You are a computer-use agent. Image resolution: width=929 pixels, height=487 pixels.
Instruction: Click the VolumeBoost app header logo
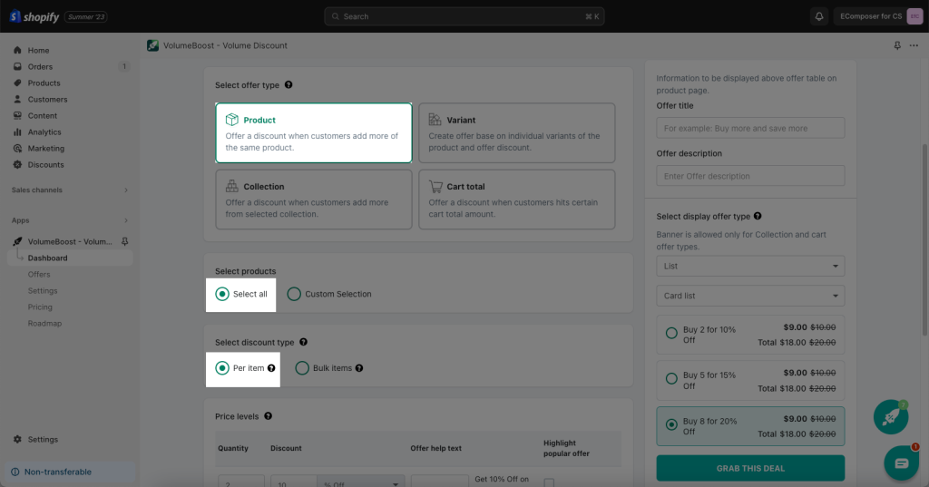coord(152,45)
